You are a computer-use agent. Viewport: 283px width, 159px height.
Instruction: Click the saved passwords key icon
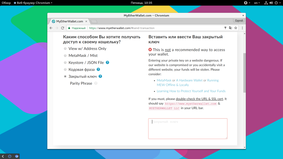click(x=225, y=28)
